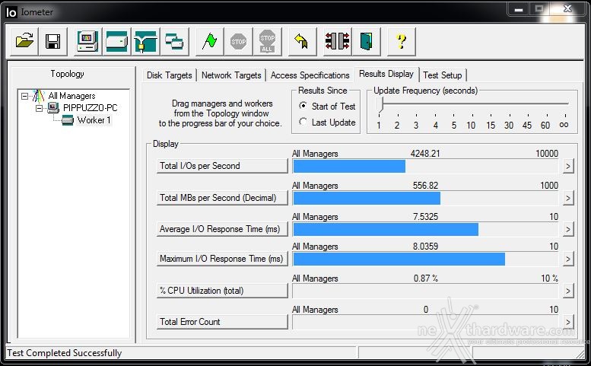Click the Update Frequency slider thumb
The image size is (591, 366).
[380, 105]
